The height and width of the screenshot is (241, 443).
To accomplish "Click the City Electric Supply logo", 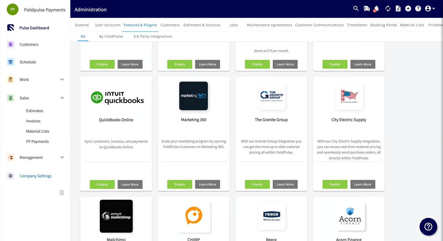I will 349,96.
